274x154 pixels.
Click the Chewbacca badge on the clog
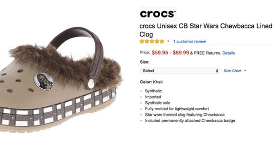coord(44,81)
